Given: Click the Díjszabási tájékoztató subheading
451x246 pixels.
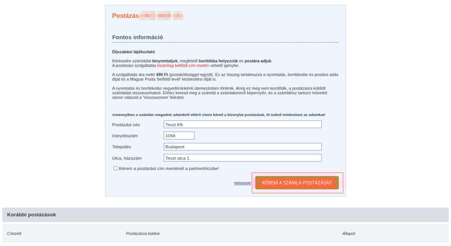Looking at the screenshot, I should point(134,52).
